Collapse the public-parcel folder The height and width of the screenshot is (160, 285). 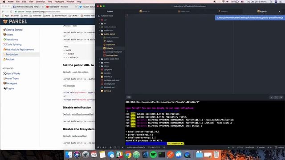point(99,34)
